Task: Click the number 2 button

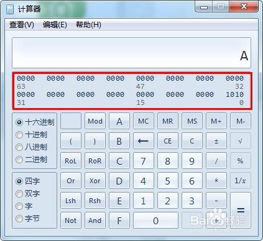Action: [168, 201]
